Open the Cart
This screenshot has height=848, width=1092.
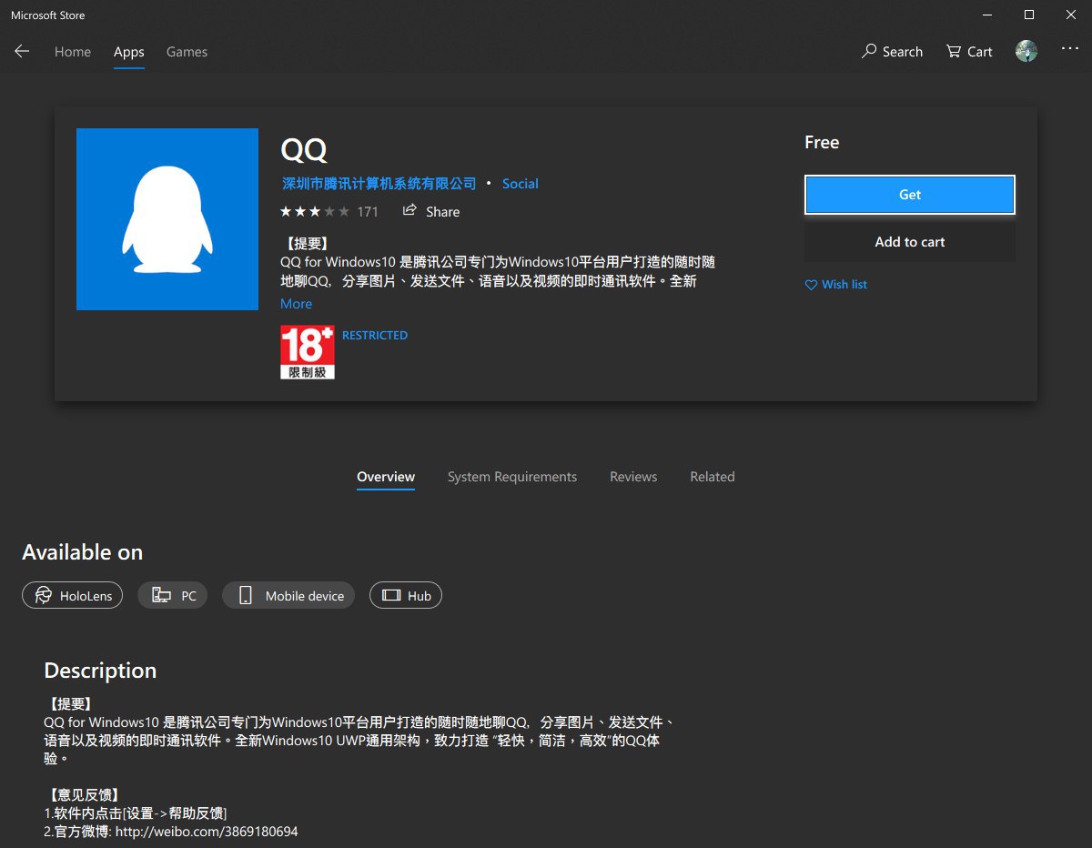pyautogui.click(x=969, y=52)
